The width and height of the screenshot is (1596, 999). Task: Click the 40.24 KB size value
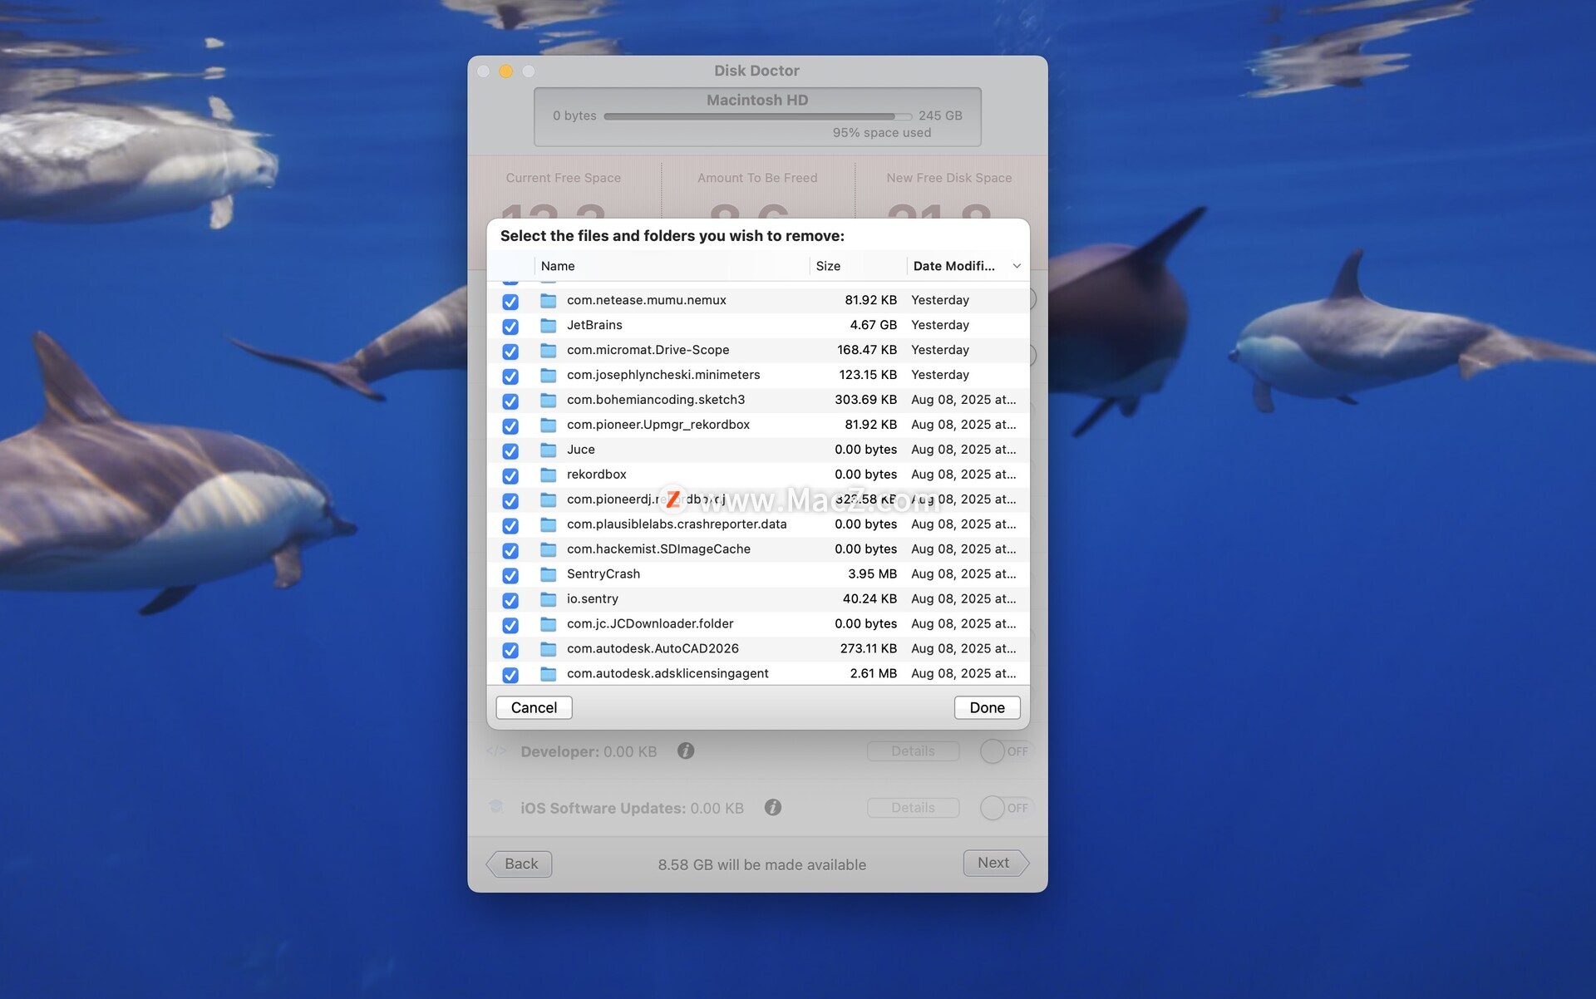[869, 599]
